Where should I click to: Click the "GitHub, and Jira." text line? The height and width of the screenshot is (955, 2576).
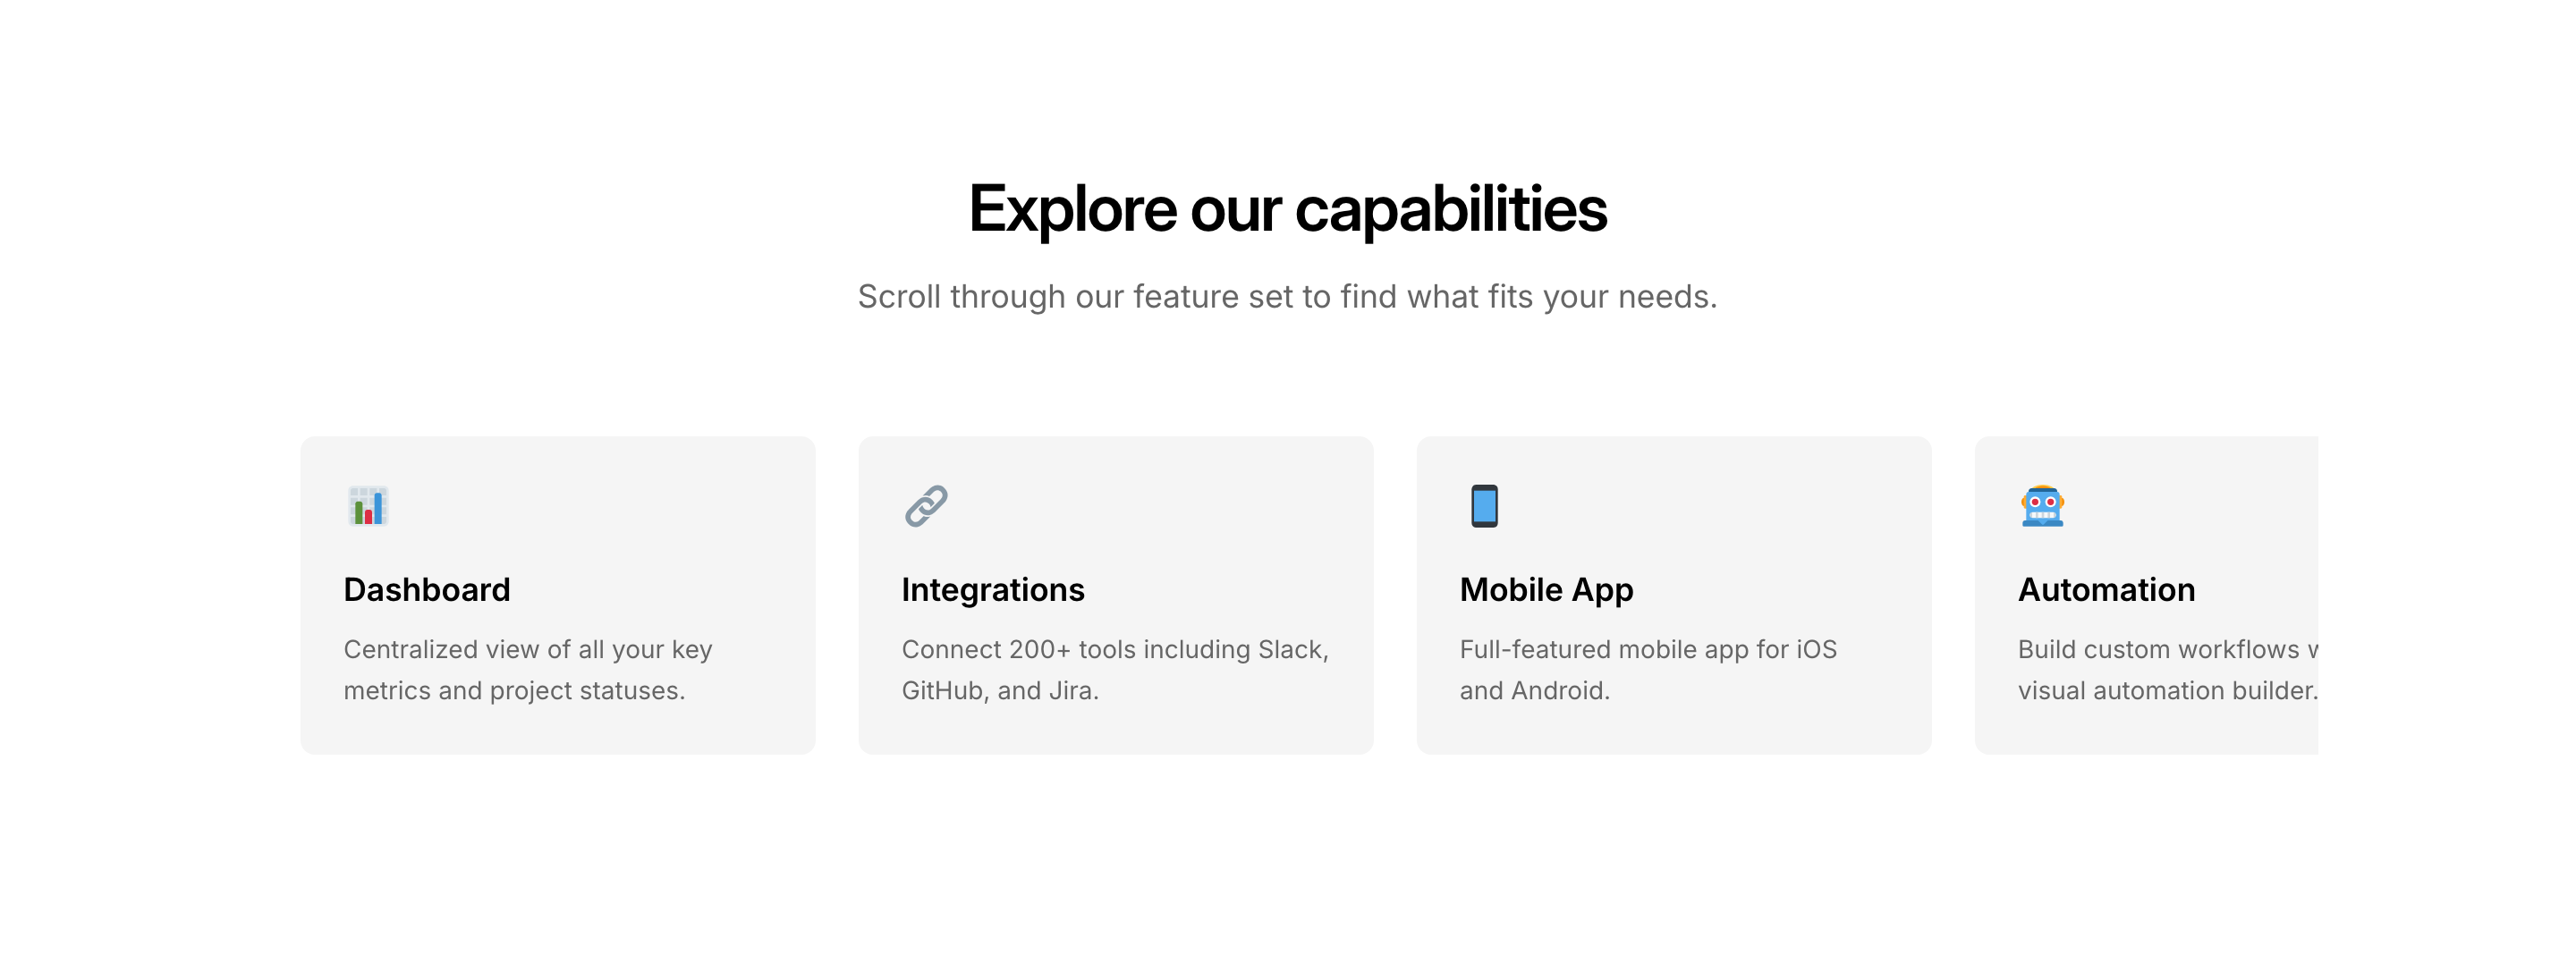1000,691
